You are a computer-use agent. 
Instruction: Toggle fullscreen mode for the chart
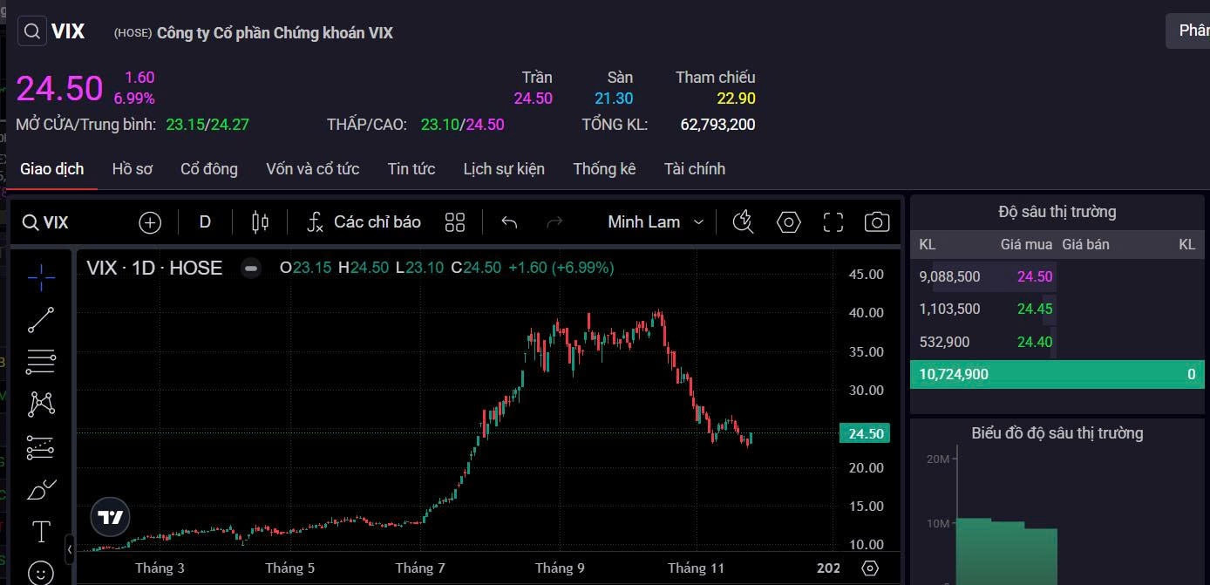833,222
